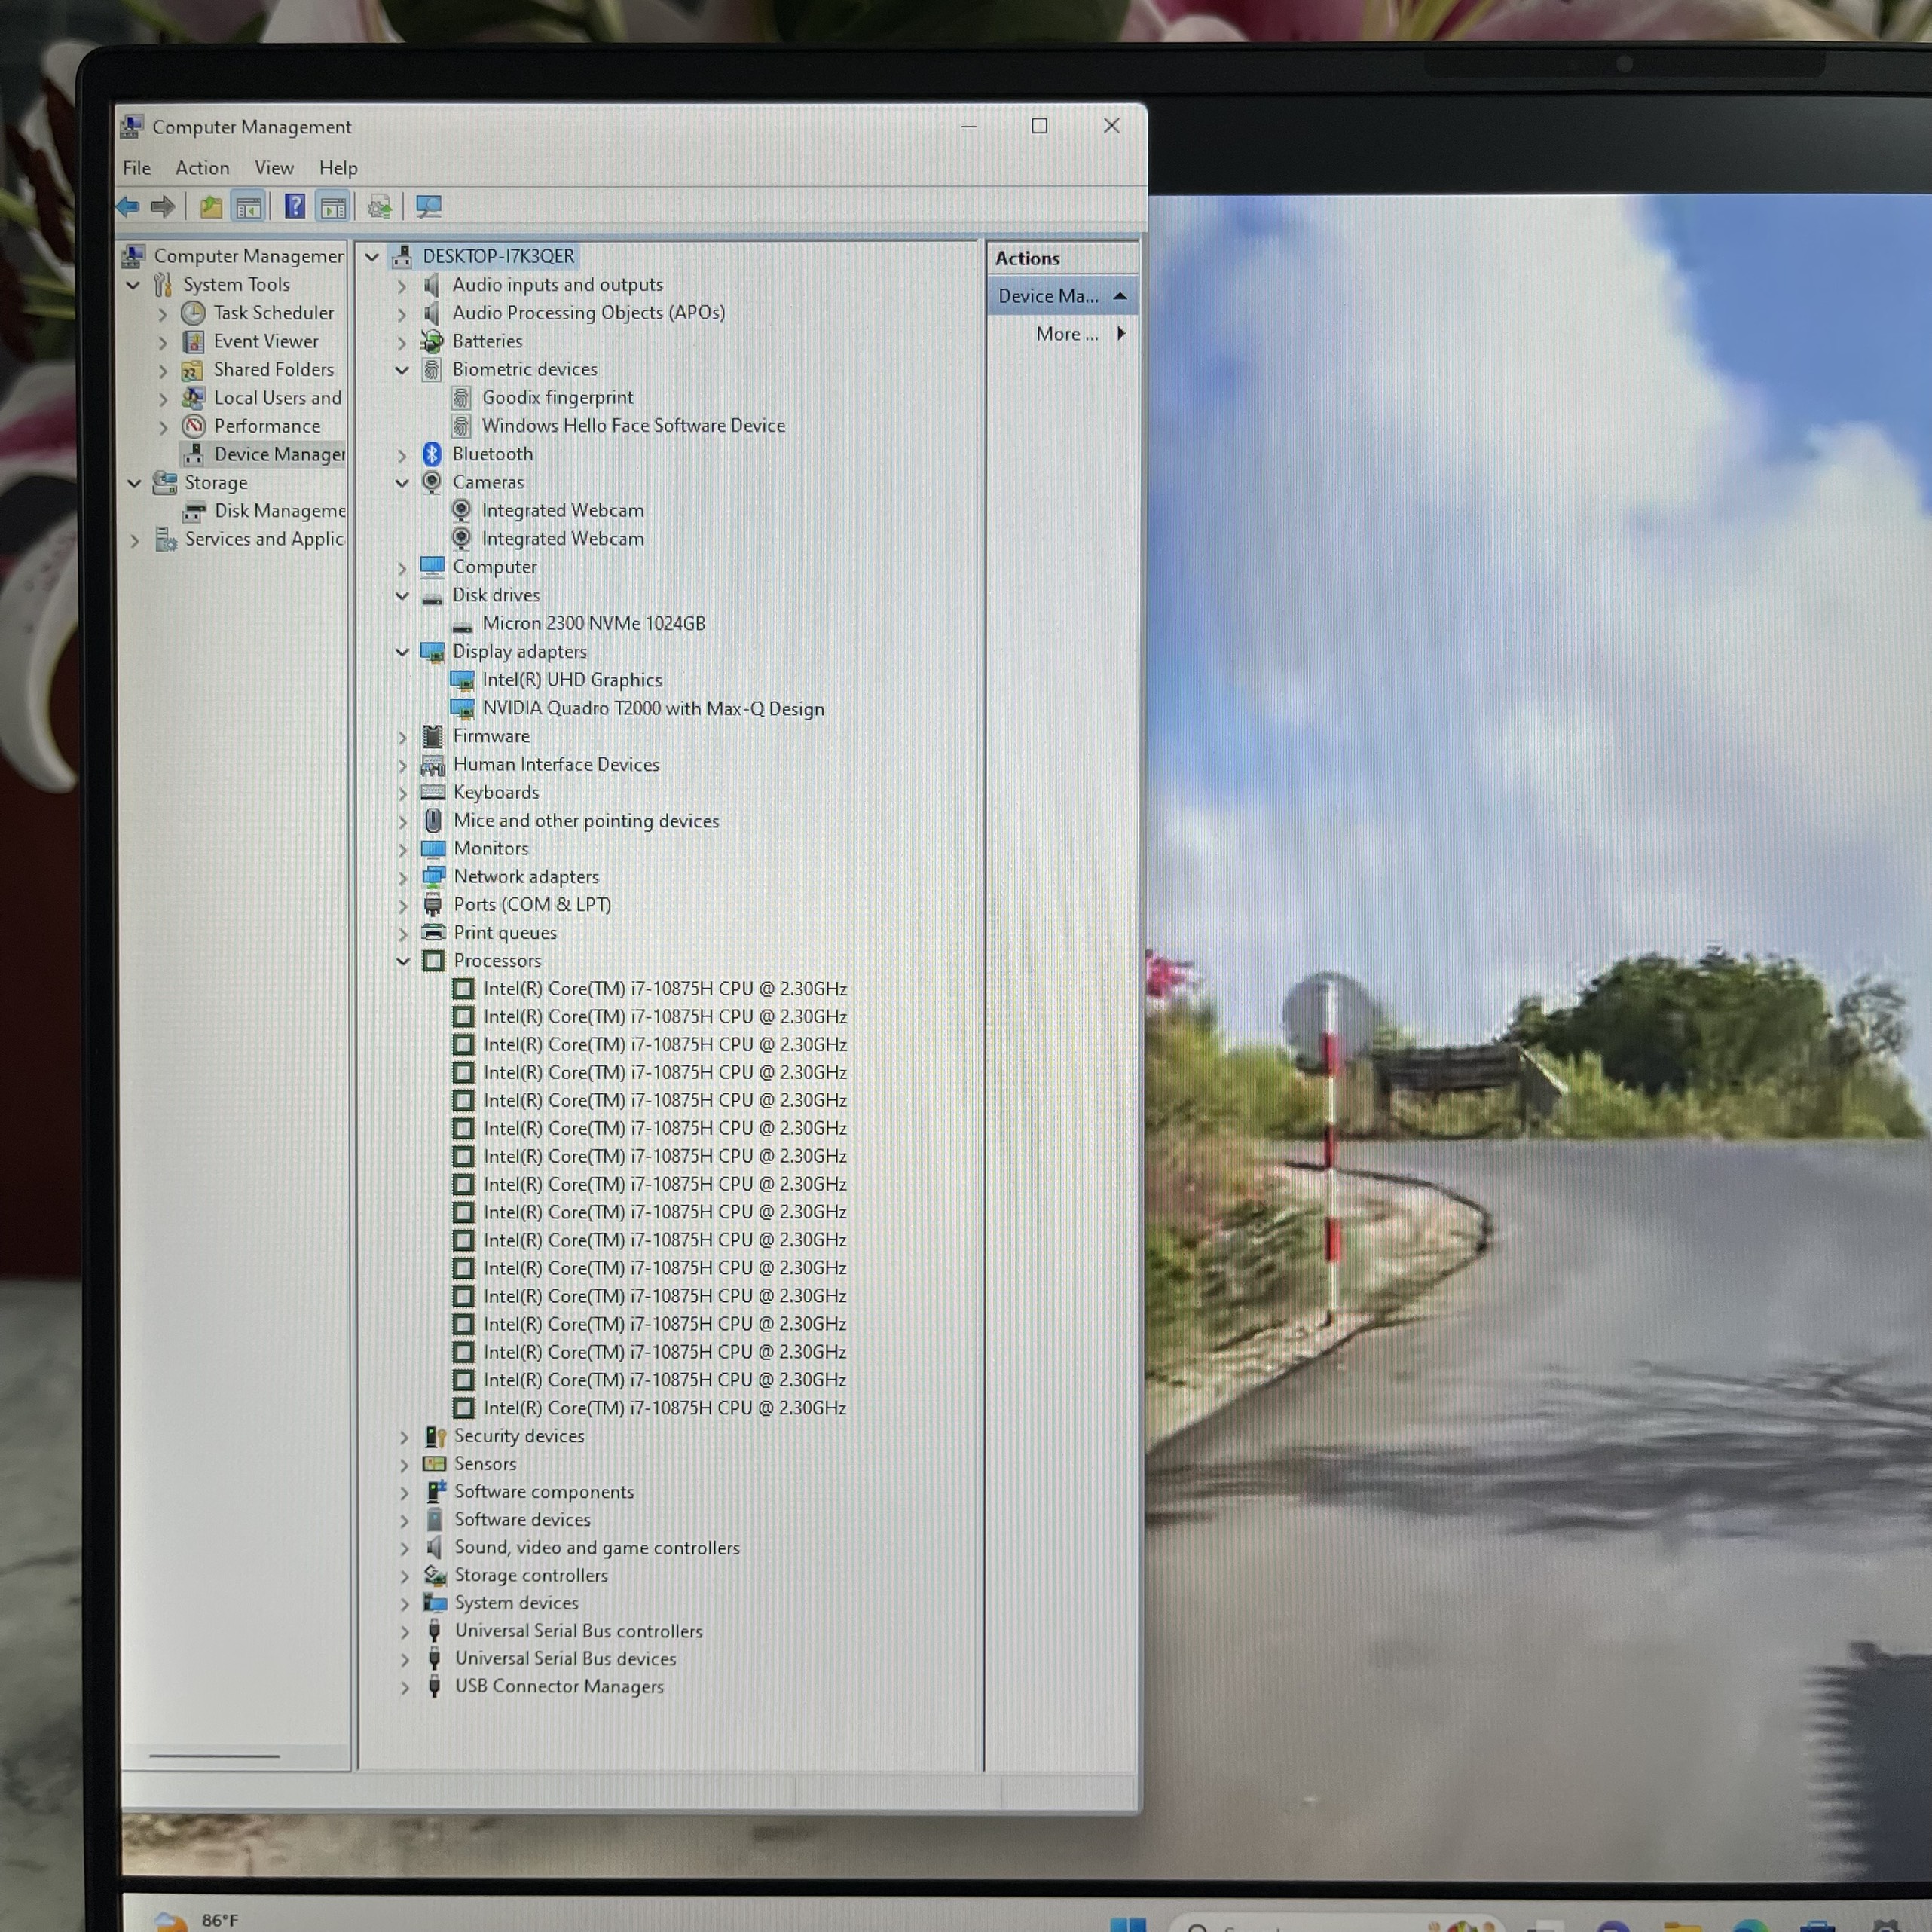Image resolution: width=1932 pixels, height=1932 pixels.
Task: Select NVIDIA Quadro T2000 with Max-Q Design
Action: (653, 708)
